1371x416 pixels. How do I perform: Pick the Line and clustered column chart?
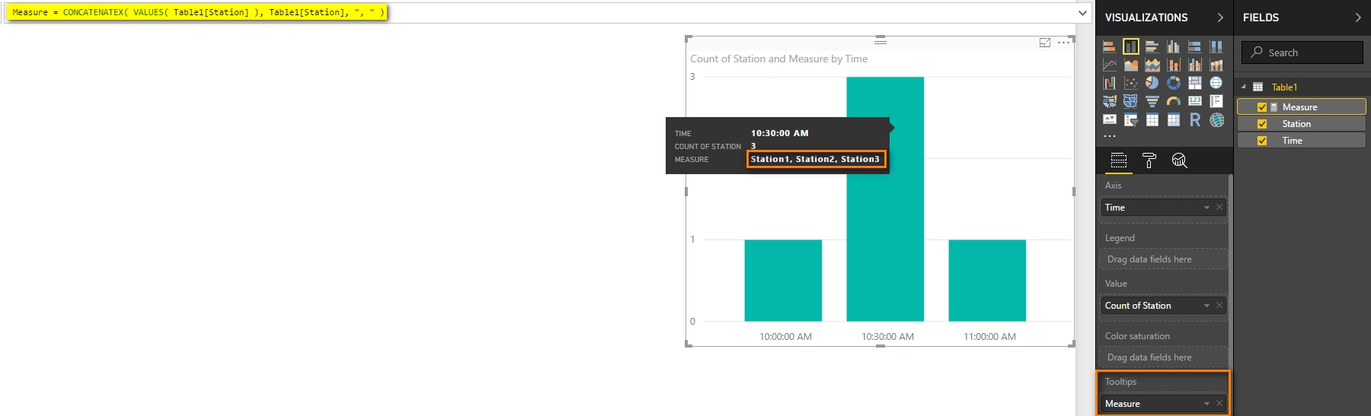pyautogui.click(x=1195, y=65)
